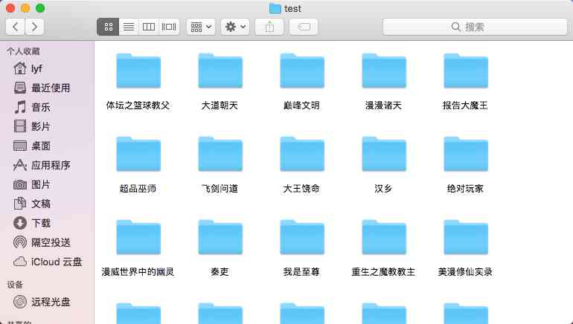Switch to icon view

(x=108, y=27)
